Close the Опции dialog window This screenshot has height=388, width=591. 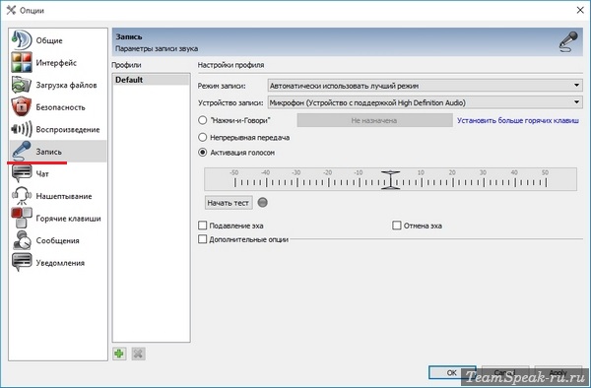click(580, 10)
